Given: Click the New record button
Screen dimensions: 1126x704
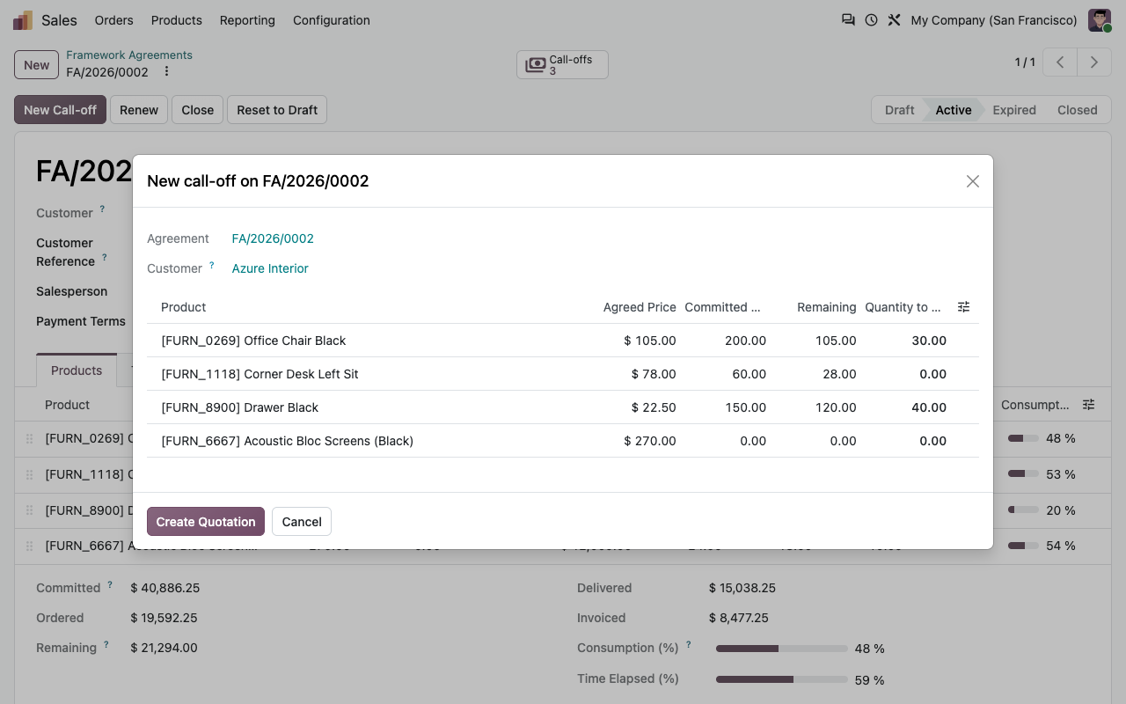Looking at the screenshot, I should (x=37, y=65).
